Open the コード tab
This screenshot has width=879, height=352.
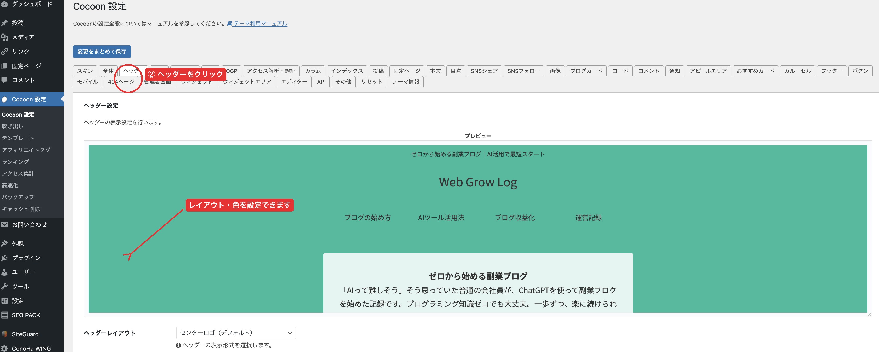point(620,71)
